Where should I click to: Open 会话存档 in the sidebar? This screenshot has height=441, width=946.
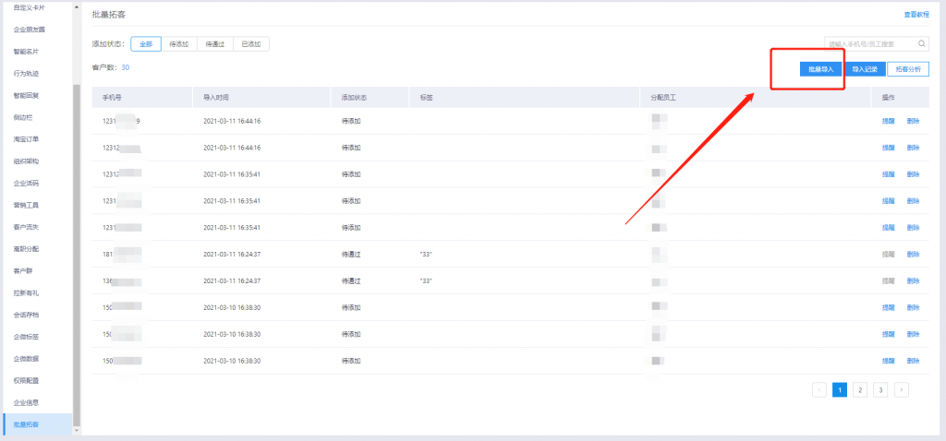[26, 315]
